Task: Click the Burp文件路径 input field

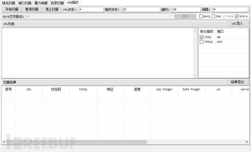Action: click(100, 16)
